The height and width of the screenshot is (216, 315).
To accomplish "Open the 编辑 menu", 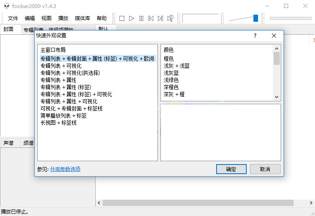I will click(30, 18).
